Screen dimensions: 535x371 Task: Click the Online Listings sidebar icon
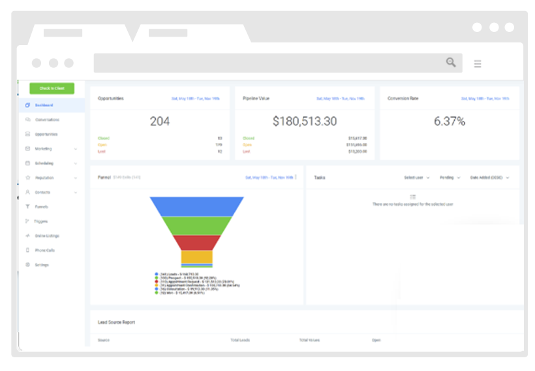[27, 236]
